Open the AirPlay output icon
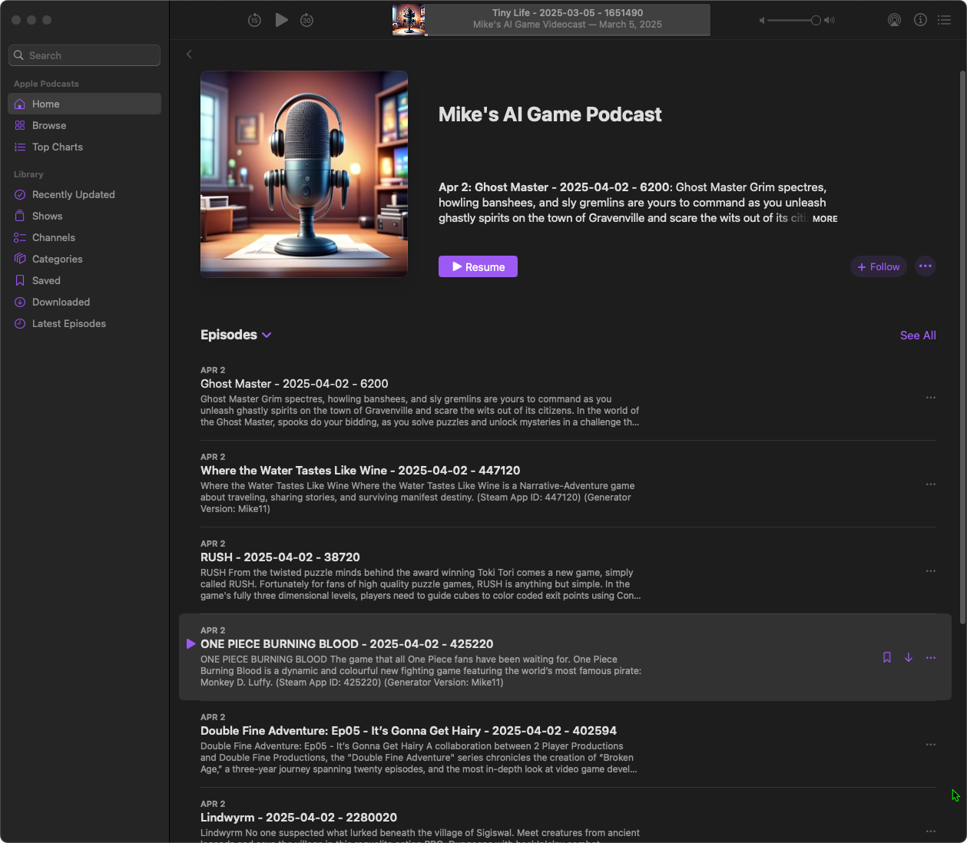Viewport: 967px width, 843px height. click(894, 20)
